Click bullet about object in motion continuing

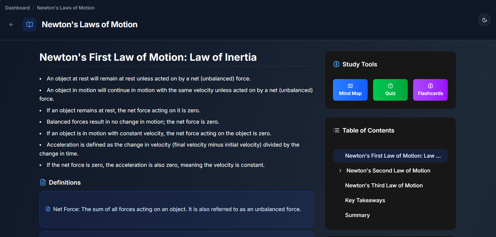point(176,94)
